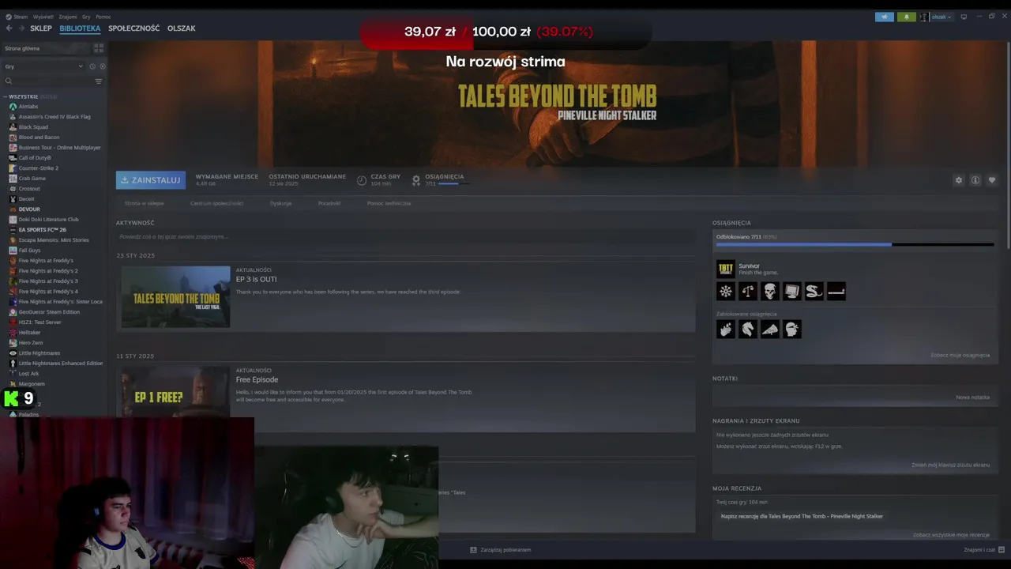Toggle the ready-to-play filter icon
The height and width of the screenshot is (569, 1011).
tap(102, 66)
